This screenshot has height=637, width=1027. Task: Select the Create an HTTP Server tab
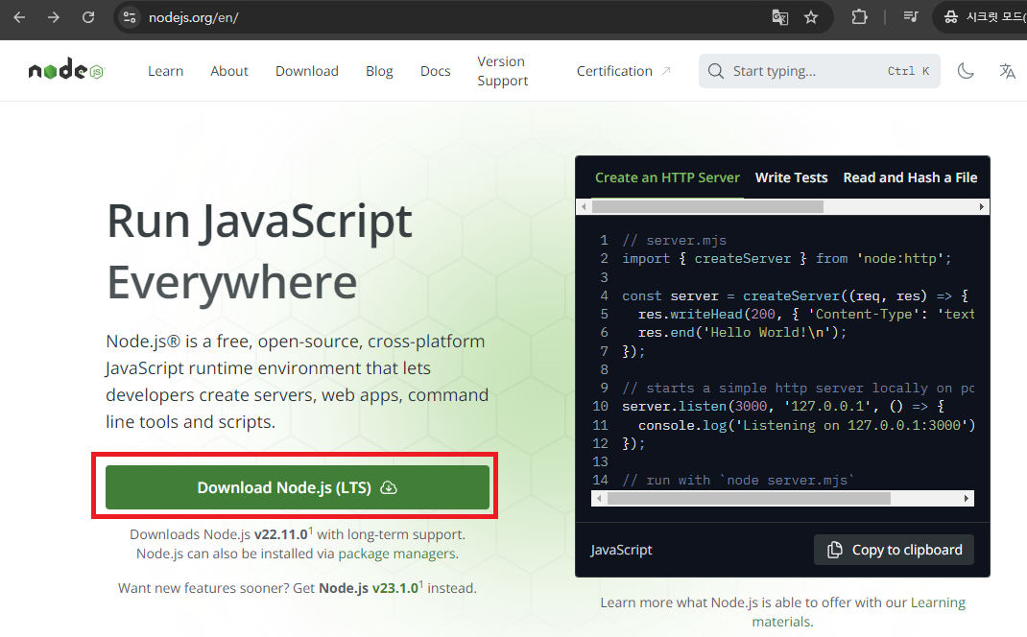tap(667, 177)
